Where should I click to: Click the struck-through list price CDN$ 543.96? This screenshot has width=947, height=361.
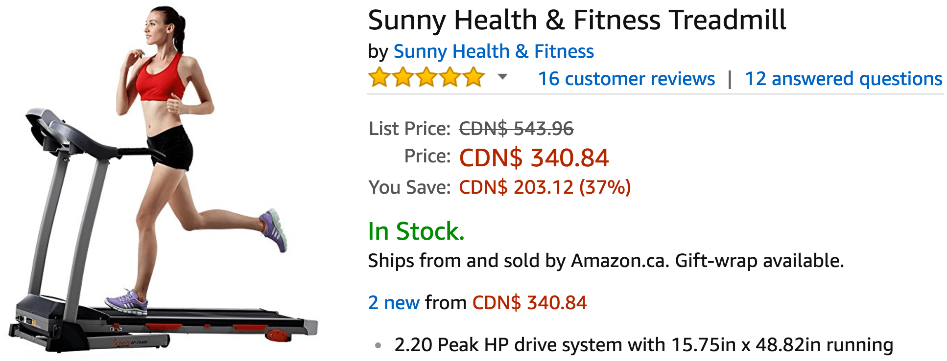pos(516,129)
